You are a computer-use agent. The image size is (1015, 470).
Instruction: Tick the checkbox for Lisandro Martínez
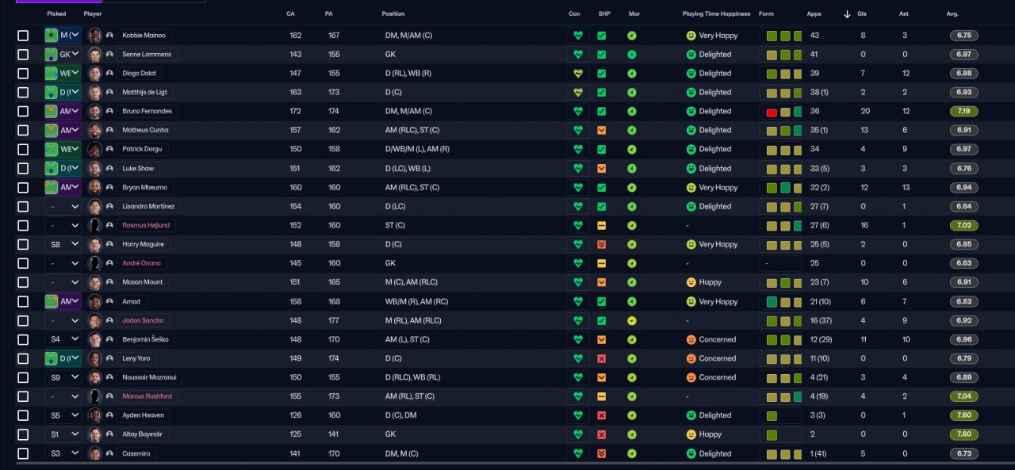point(23,207)
